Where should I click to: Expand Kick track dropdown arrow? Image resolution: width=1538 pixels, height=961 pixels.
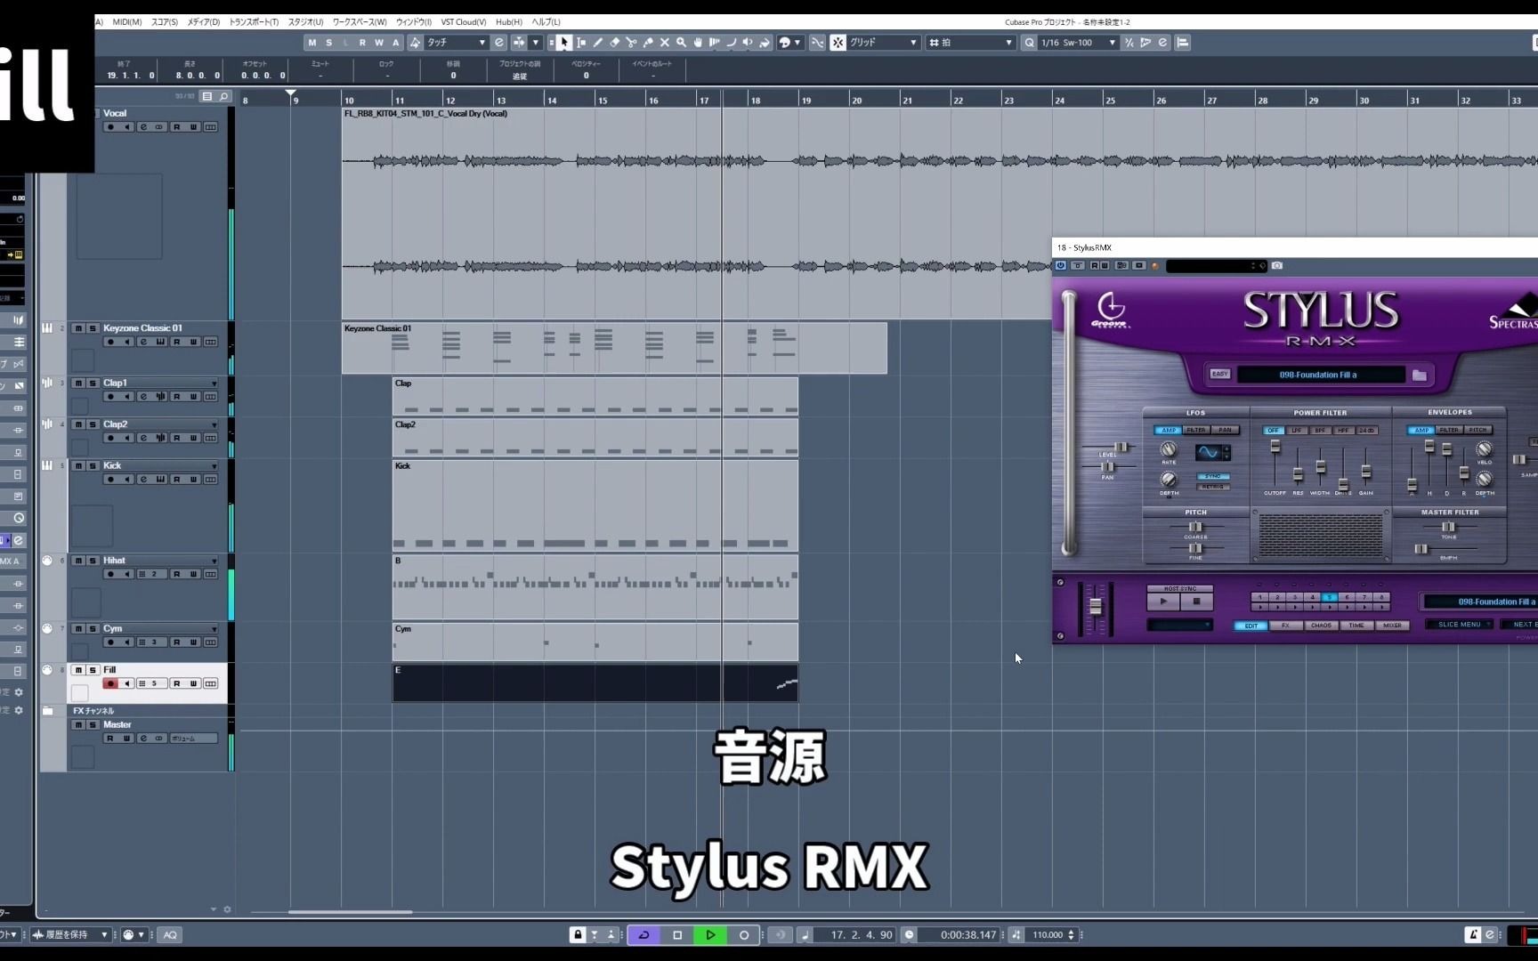click(215, 466)
